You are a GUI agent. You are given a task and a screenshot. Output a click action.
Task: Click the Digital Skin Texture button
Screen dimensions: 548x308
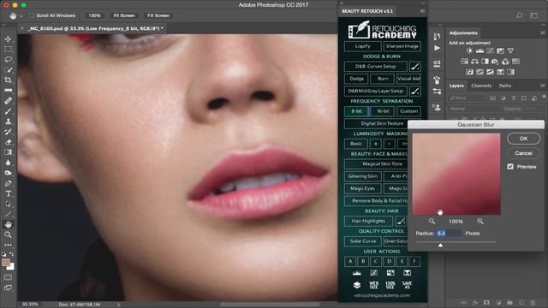click(382, 123)
